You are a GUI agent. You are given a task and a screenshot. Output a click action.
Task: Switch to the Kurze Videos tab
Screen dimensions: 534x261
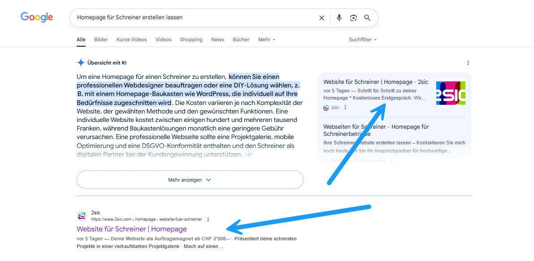click(132, 39)
